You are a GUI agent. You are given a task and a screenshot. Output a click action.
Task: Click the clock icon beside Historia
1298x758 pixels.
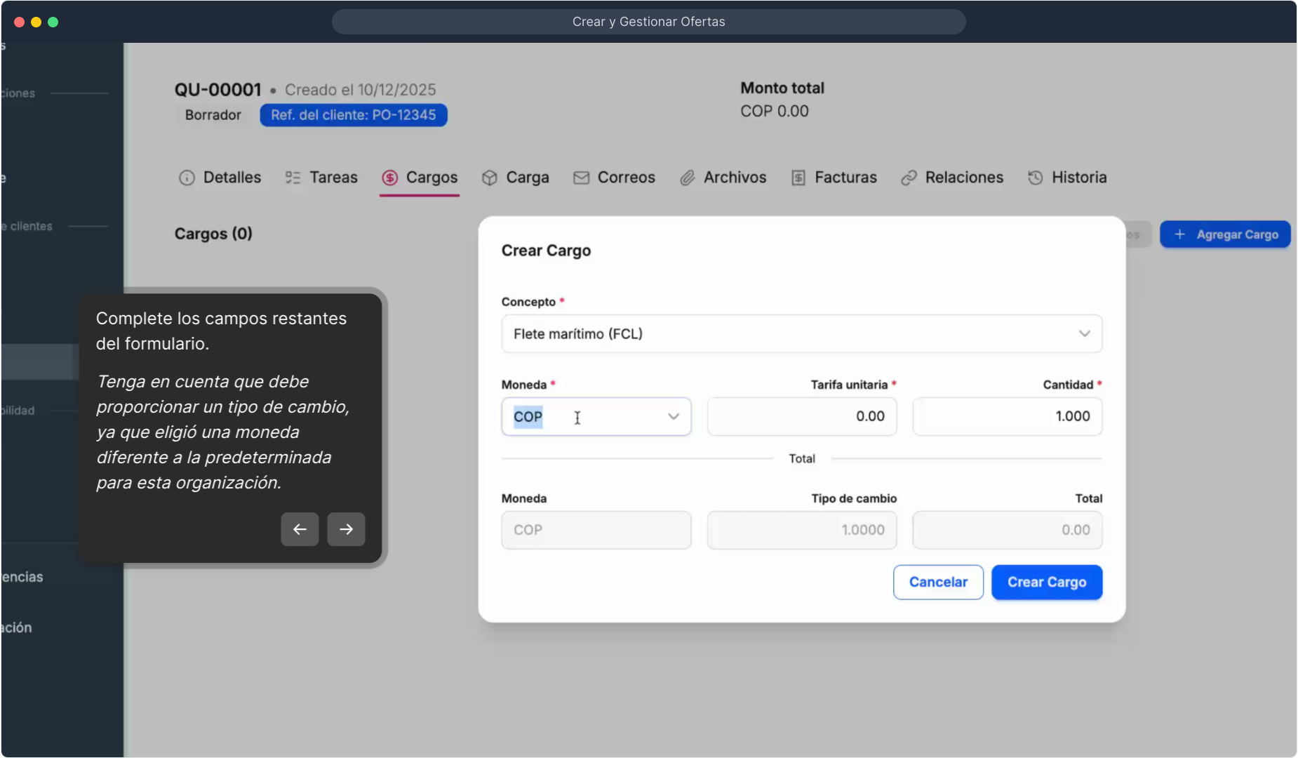tap(1035, 178)
